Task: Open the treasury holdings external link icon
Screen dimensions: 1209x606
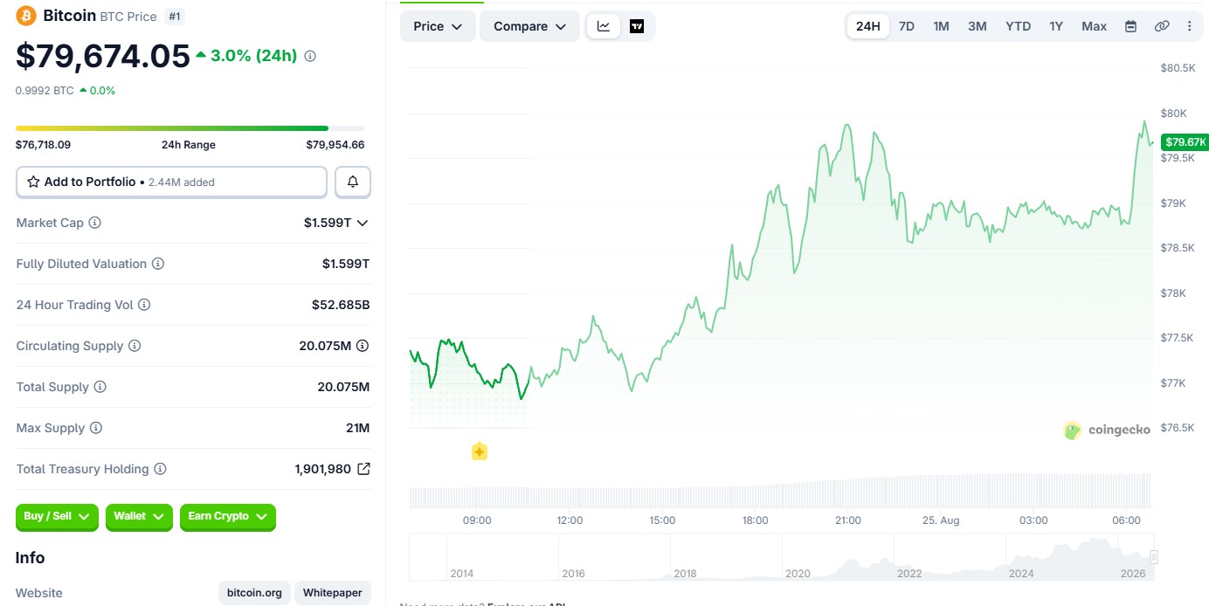Action: pos(363,469)
